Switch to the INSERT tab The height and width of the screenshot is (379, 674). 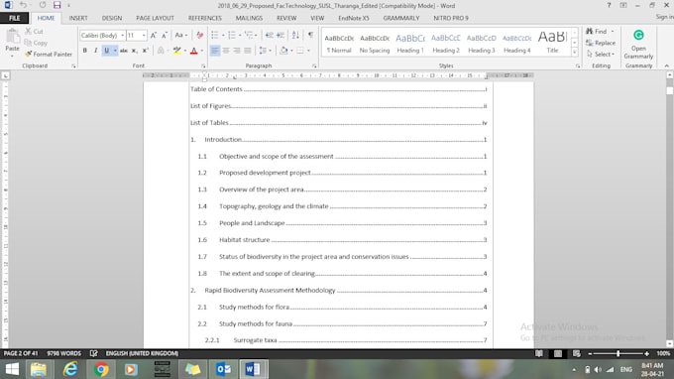(78, 18)
